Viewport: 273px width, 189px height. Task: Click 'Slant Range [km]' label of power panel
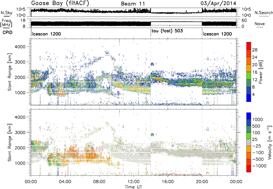[10, 72]
